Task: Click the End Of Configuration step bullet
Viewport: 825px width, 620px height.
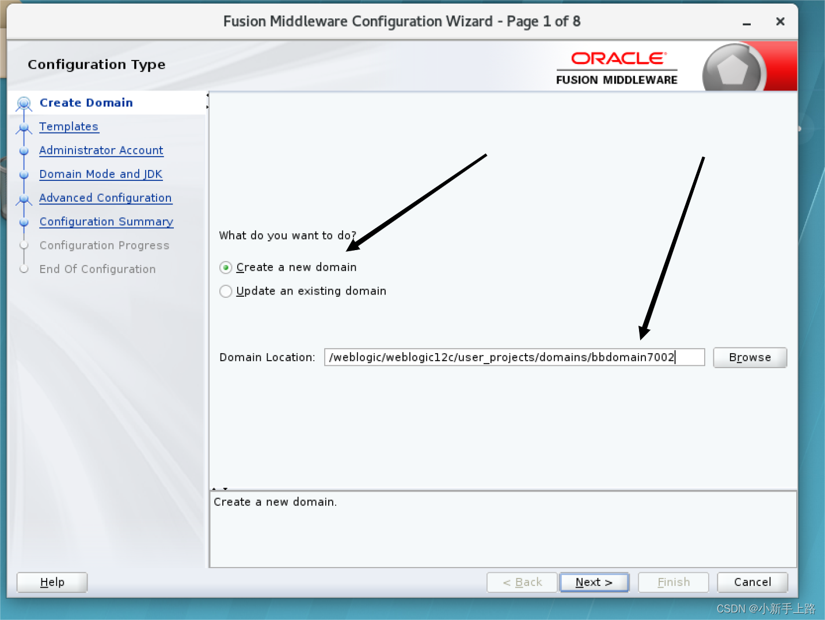Action: point(24,269)
